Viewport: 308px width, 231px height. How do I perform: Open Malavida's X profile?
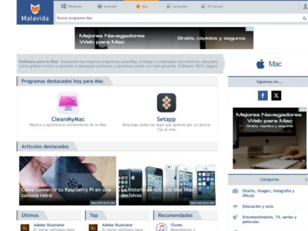tap(276, 95)
